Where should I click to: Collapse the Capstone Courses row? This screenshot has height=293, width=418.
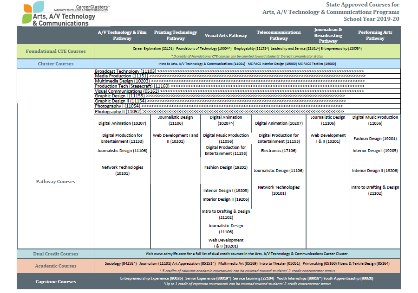[x=56, y=281]
